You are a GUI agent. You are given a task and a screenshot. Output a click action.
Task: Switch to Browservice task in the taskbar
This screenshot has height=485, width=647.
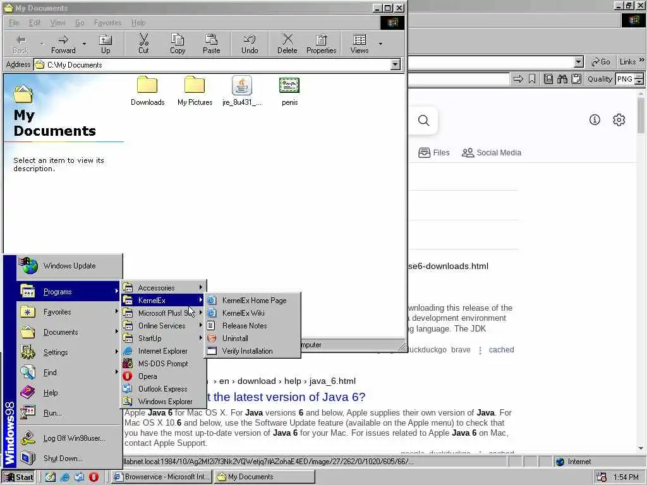click(162, 477)
